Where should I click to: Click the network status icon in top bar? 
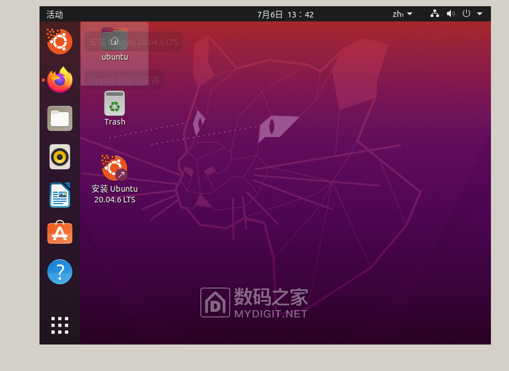coord(435,14)
